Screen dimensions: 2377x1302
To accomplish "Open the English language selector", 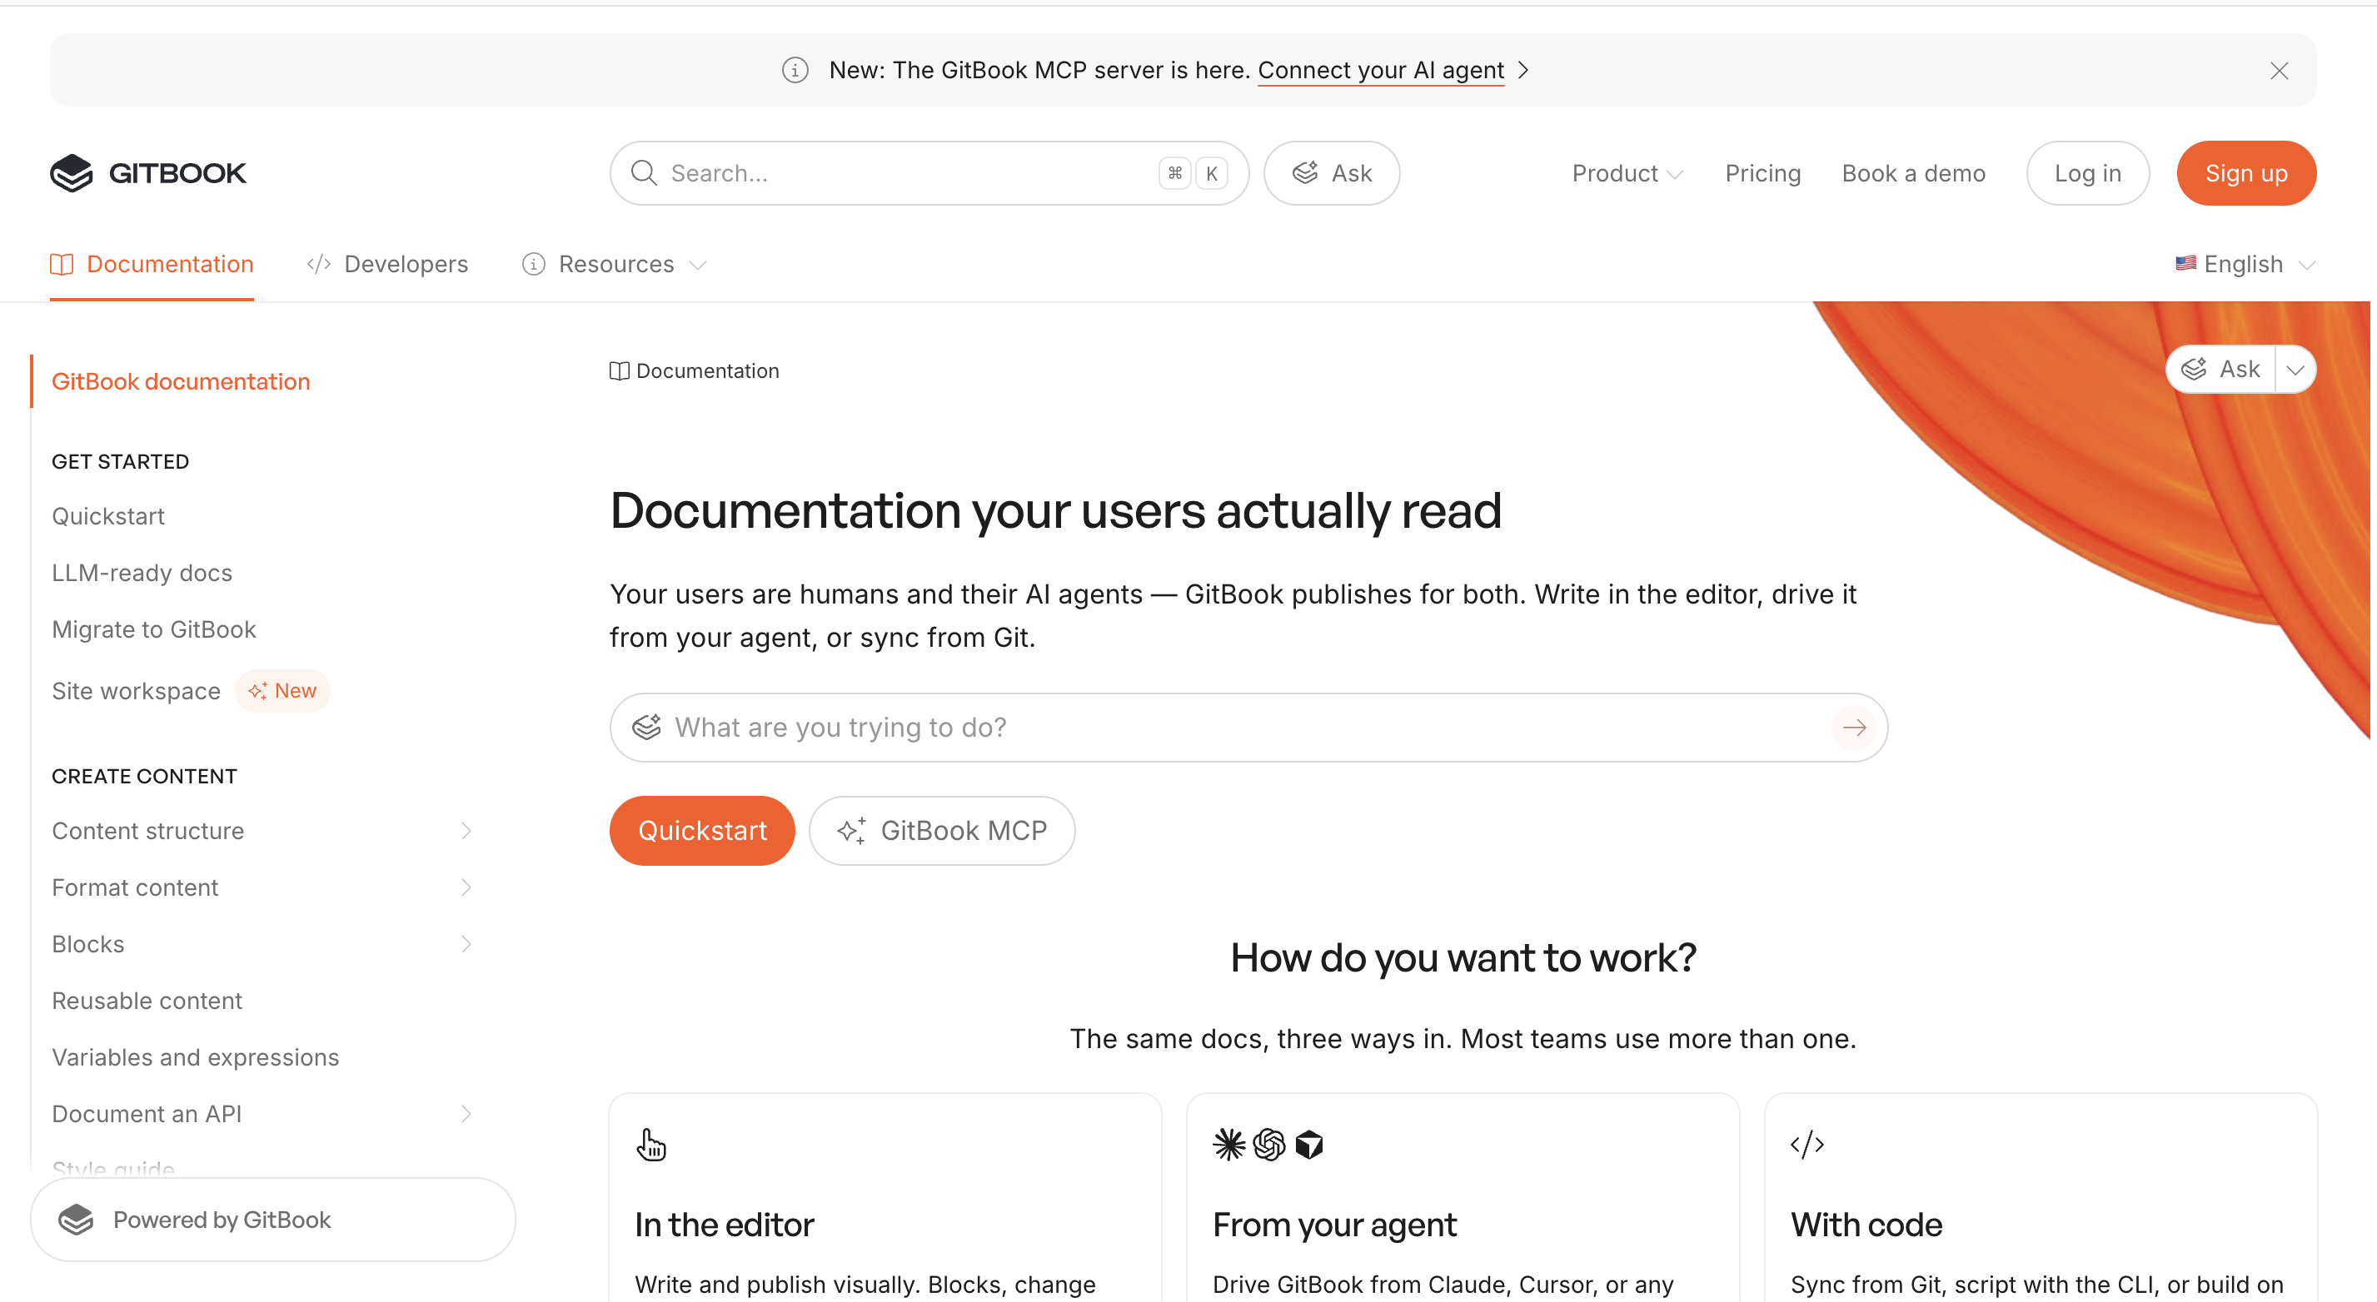I will coord(2245,265).
